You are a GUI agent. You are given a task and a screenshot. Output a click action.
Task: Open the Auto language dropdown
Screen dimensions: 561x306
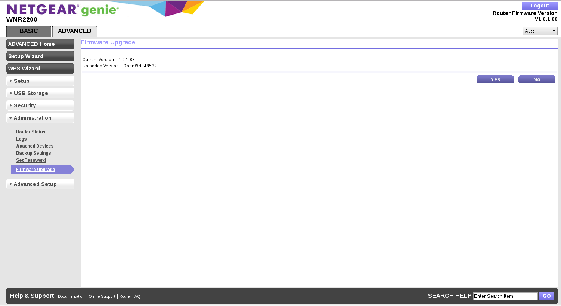click(540, 31)
